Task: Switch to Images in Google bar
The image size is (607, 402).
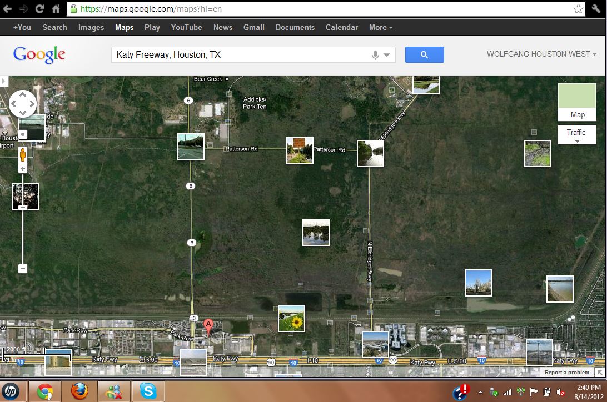Action: [x=91, y=27]
